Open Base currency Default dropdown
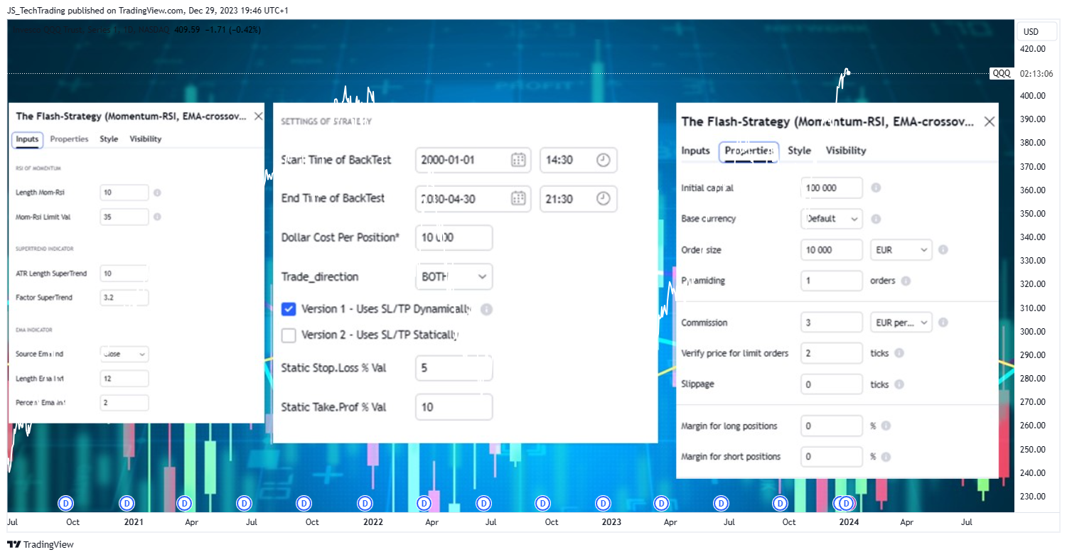Screen dimensions: 1067x557 pyautogui.click(x=832, y=219)
